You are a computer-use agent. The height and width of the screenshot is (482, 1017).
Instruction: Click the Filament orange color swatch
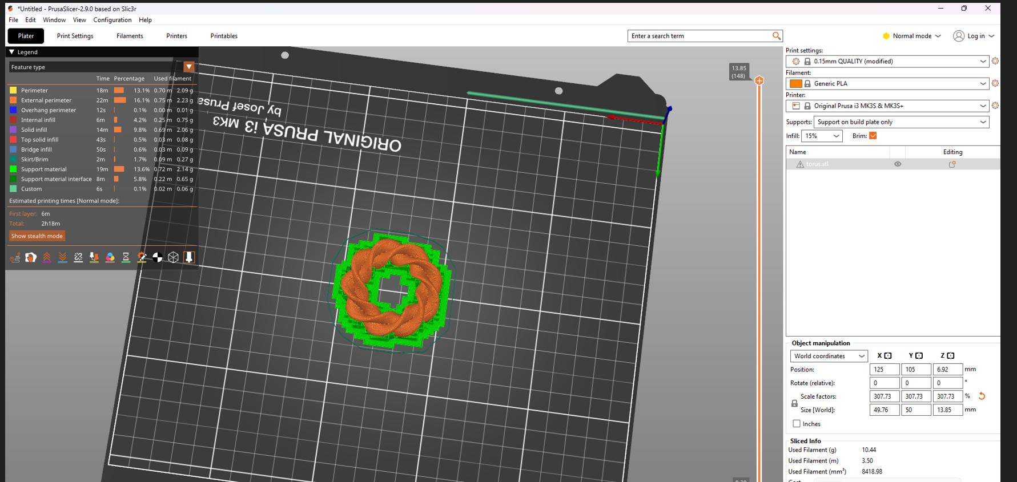(796, 83)
